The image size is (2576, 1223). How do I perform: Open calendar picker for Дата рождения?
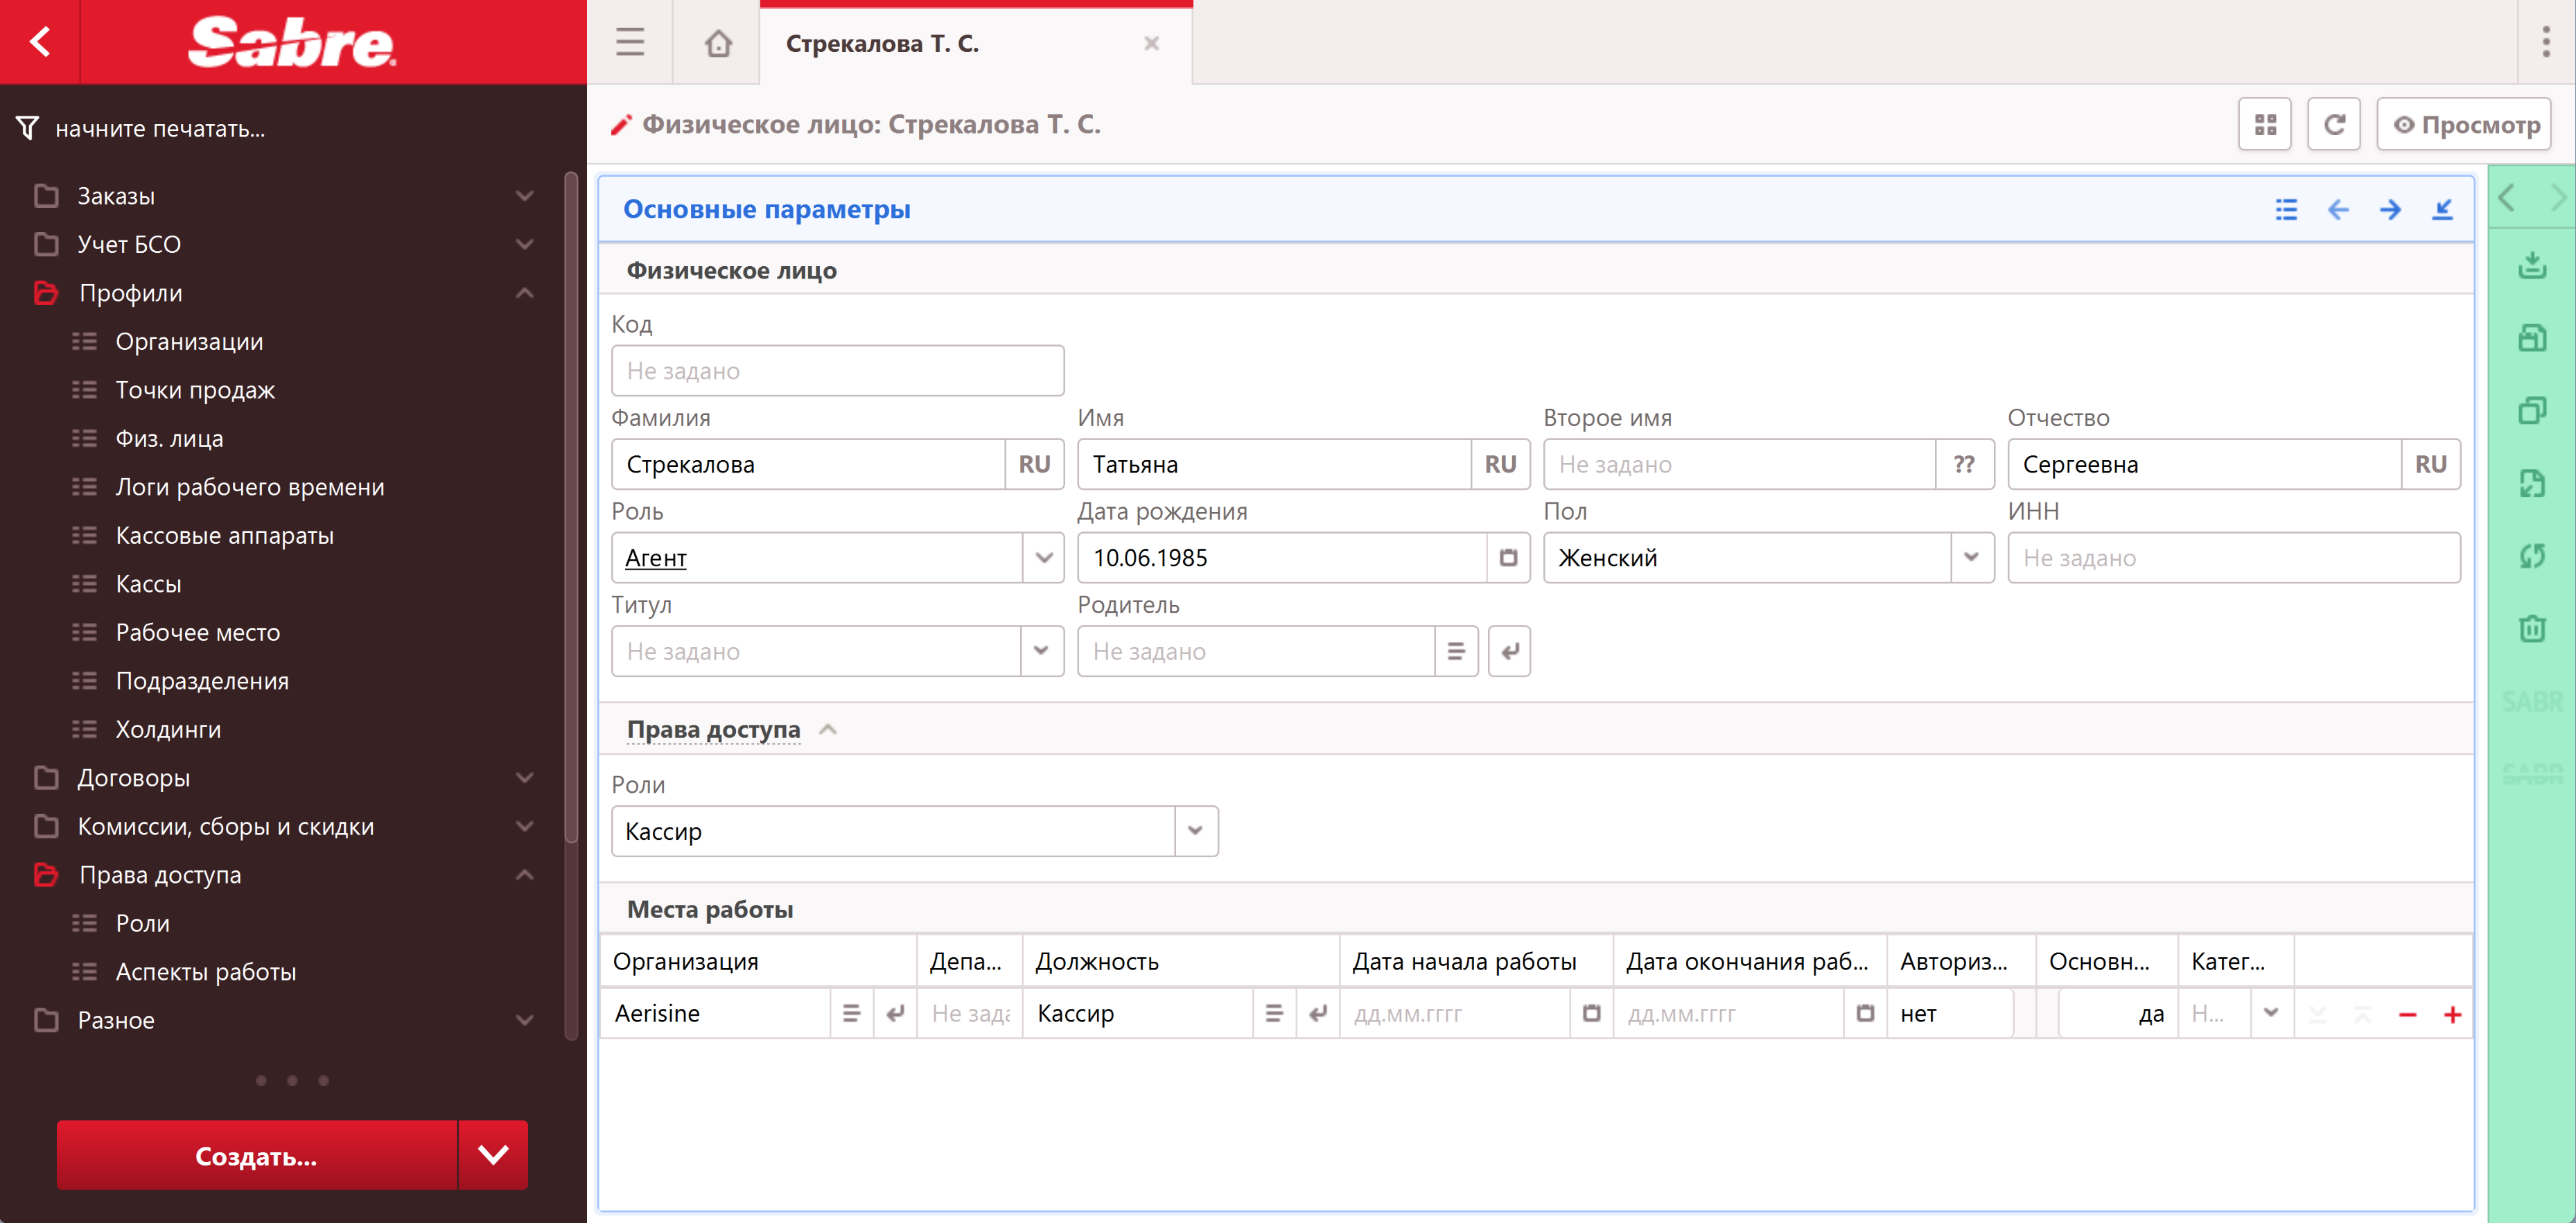1508,558
